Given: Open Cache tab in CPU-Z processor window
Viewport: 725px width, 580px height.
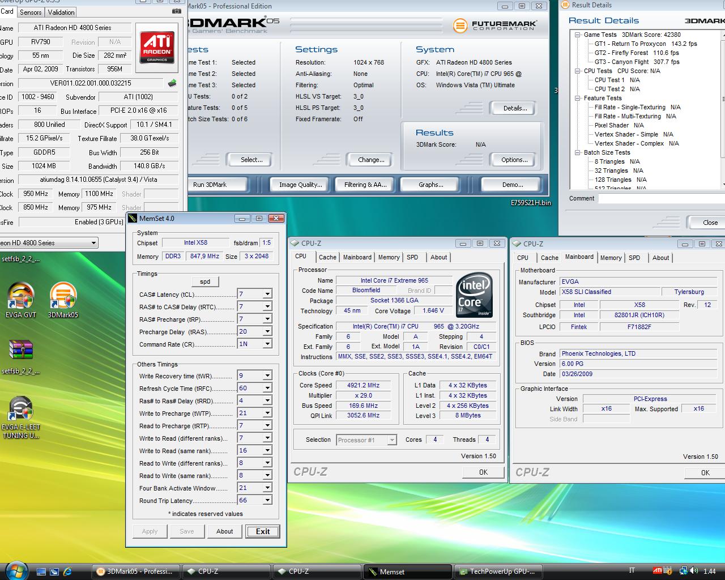Looking at the screenshot, I should (327, 257).
